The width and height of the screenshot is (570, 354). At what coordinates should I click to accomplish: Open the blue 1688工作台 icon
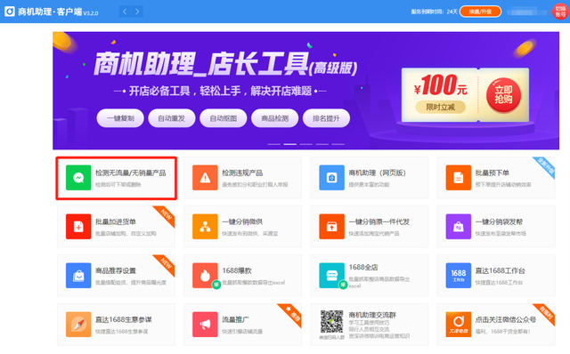[x=459, y=276]
